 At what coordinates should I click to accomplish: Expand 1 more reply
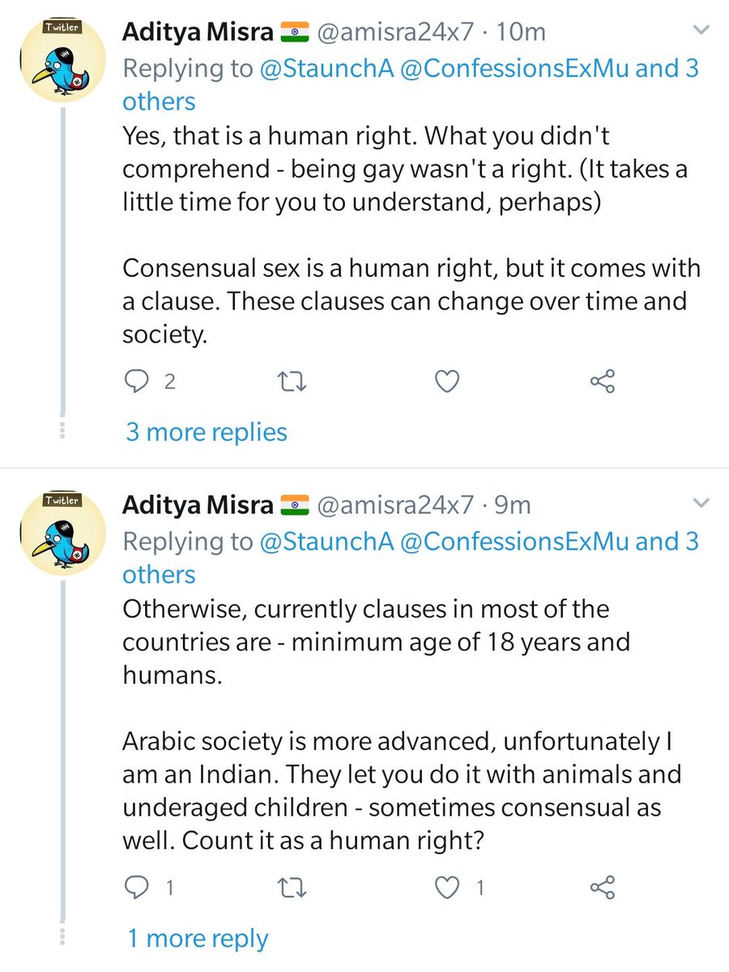pyautogui.click(x=198, y=938)
